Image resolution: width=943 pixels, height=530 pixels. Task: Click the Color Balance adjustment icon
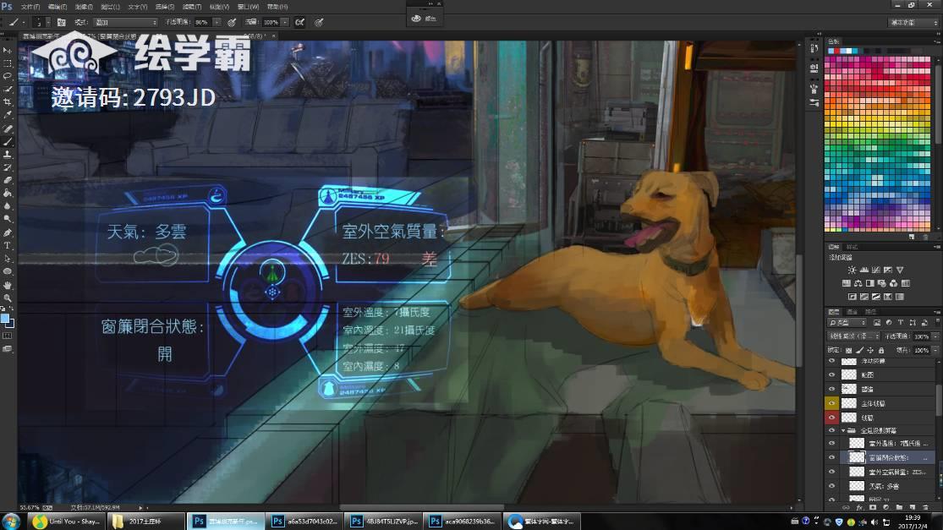coord(858,283)
